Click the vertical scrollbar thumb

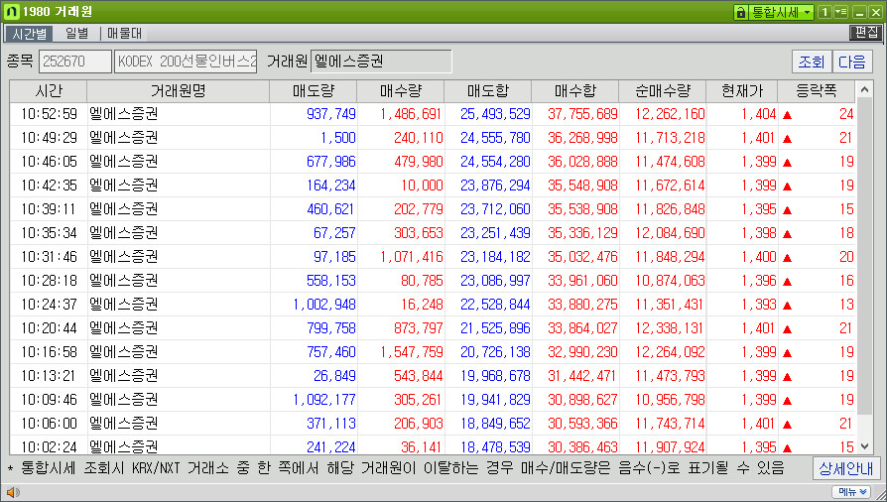(864, 255)
